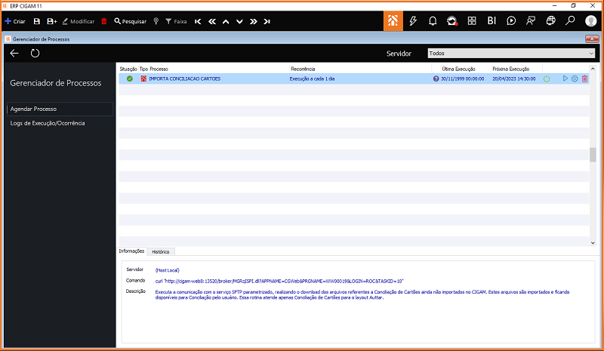Click the process list scrollbar up arrow
The height and width of the screenshot is (351, 604).
593,69
